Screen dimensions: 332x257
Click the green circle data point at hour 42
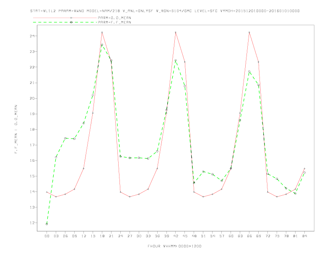[176, 60]
